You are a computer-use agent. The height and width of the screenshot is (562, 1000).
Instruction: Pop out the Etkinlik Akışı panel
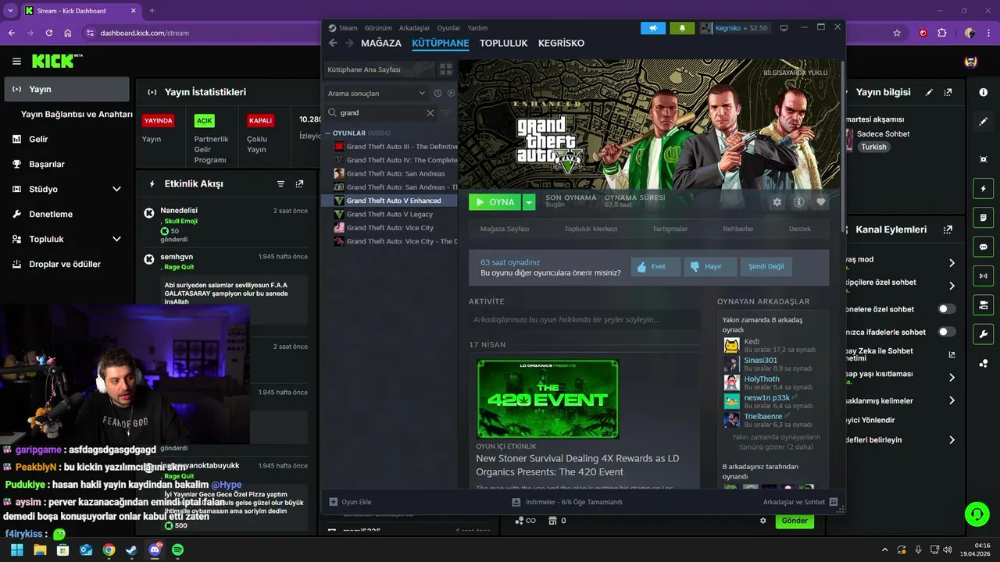[299, 184]
